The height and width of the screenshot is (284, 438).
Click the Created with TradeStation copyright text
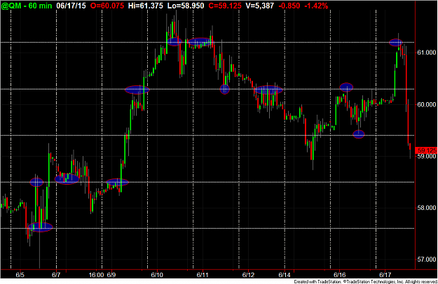click(366, 282)
